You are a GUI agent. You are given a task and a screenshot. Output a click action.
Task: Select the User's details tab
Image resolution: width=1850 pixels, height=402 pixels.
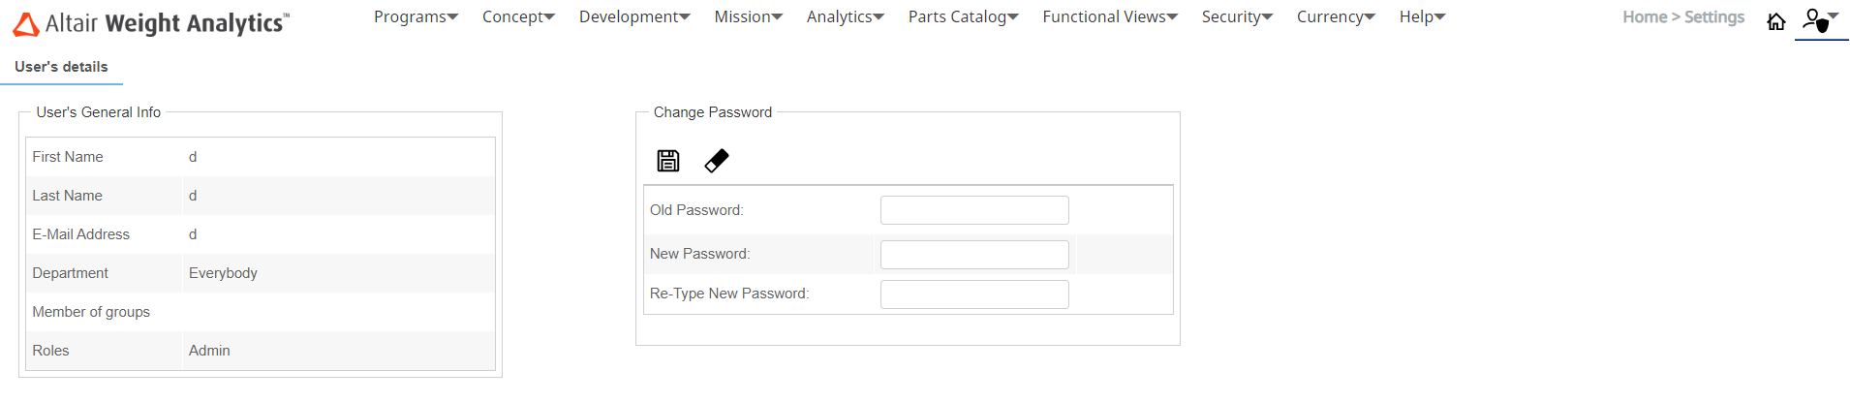tap(61, 67)
